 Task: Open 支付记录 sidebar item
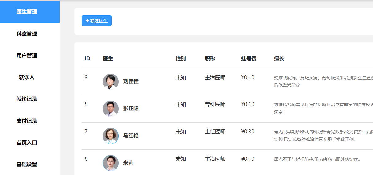(x=27, y=121)
